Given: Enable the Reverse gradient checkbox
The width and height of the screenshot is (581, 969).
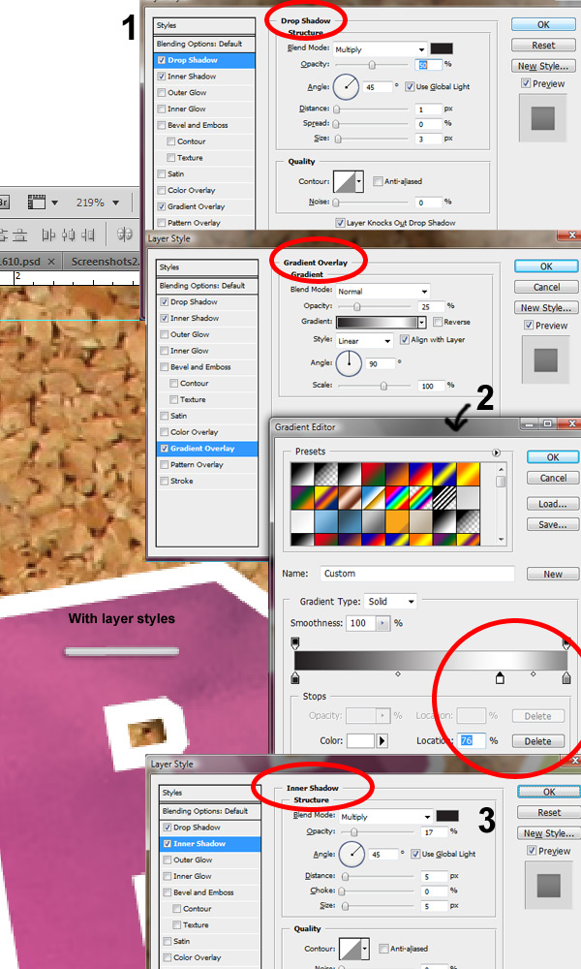Looking at the screenshot, I should click(x=437, y=322).
